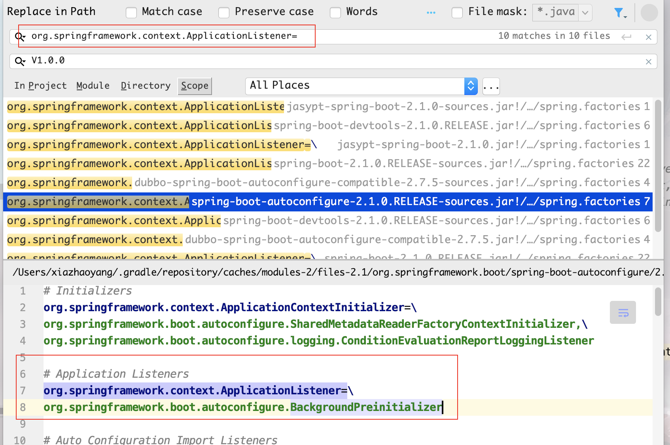The width and height of the screenshot is (670, 445).
Task: Click the ApplicationContextInitializer line in preview
Action: [230, 308]
